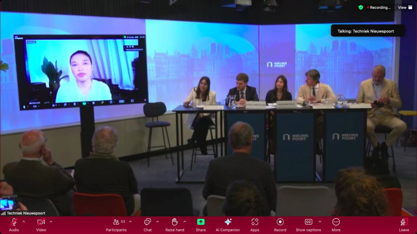Open the Raise hand reactions chevron
The image size is (417, 234).
185,222
